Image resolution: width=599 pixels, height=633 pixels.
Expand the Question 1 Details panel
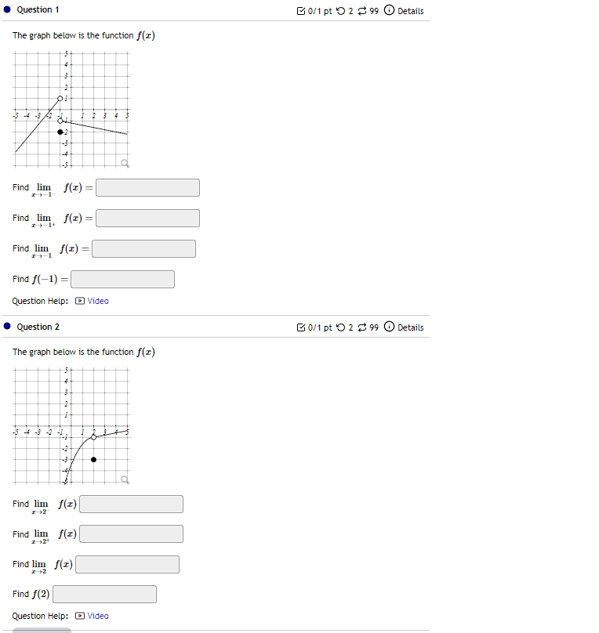[x=408, y=10]
